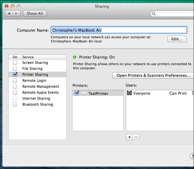194x169 pixels.
Task: Click the back navigation arrow
Action: tap(9, 13)
